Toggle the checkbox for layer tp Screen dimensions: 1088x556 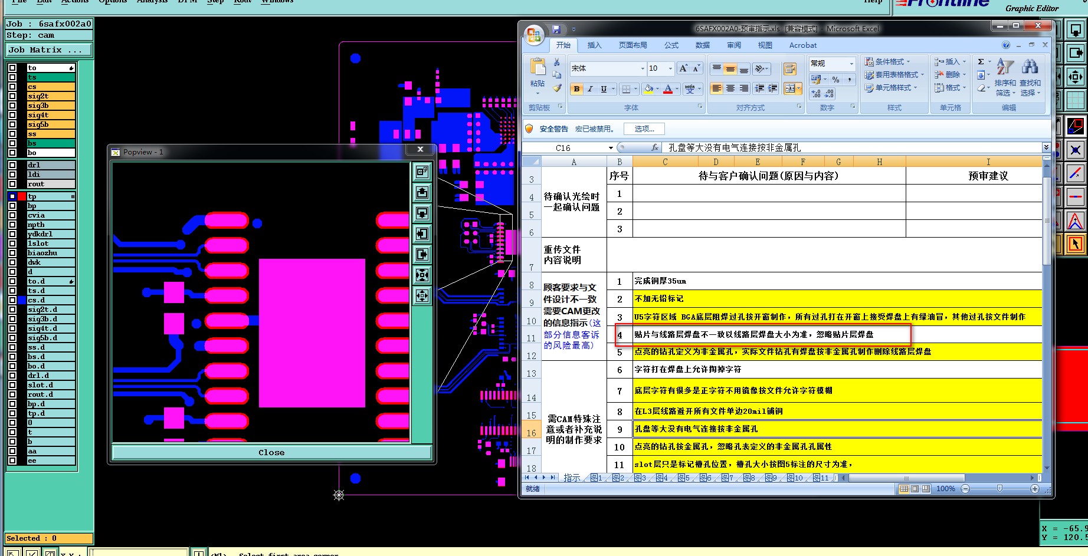[12, 196]
